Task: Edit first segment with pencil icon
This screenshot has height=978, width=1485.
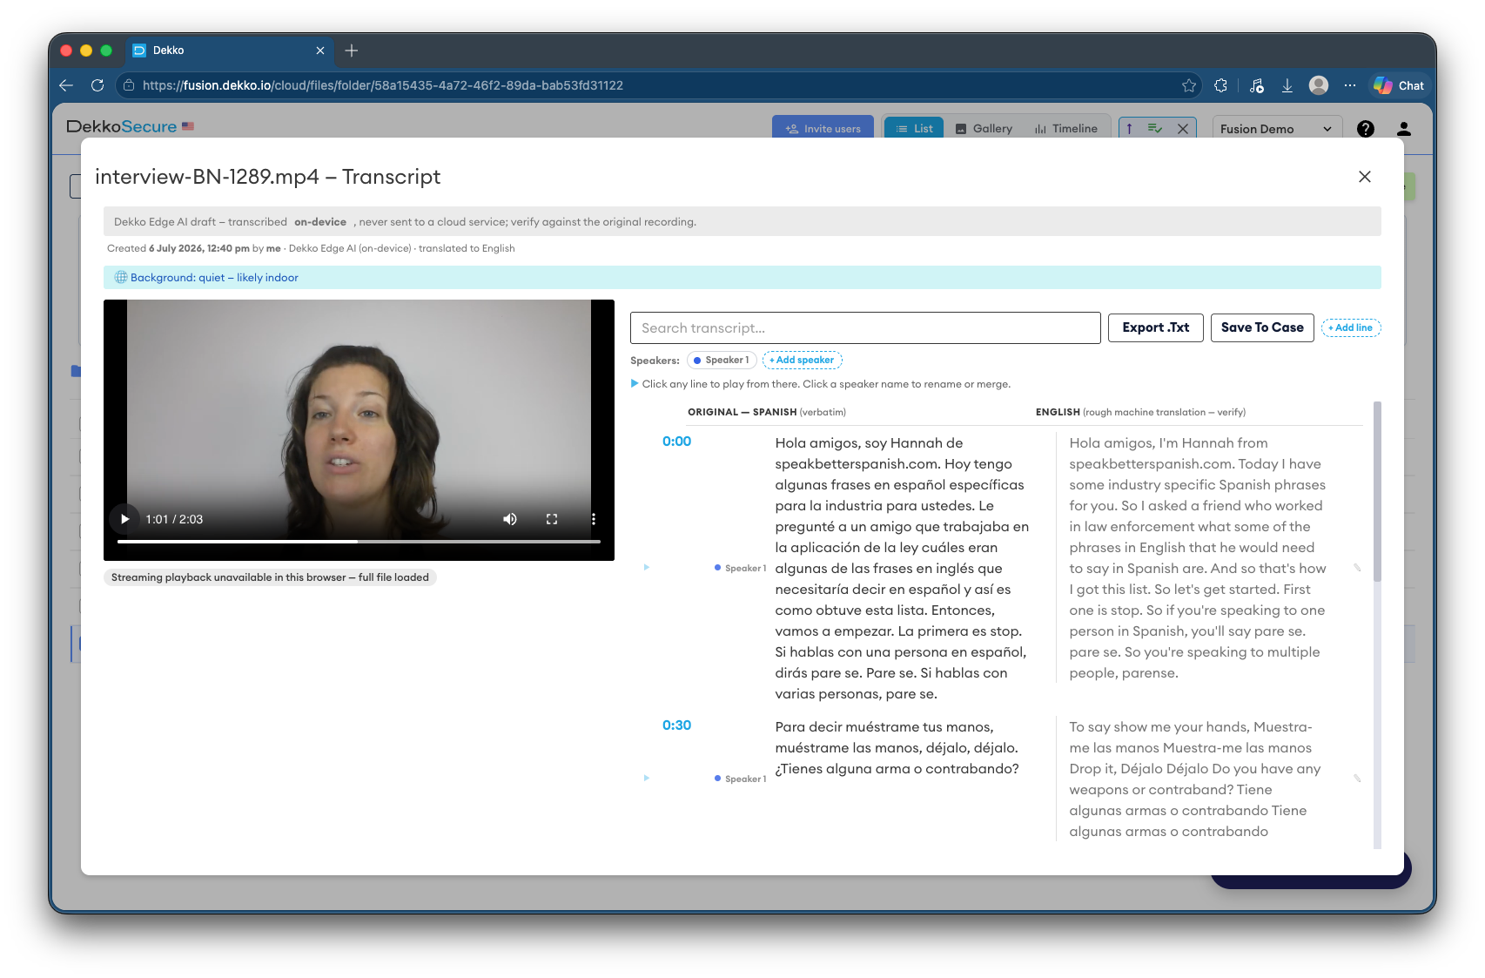Action: pyautogui.click(x=1357, y=568)
